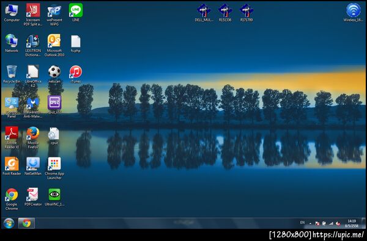Screen dimensions: 367x241
Task: Click the Wireless_16... desktop icon
Action: [x=353, y=12]
